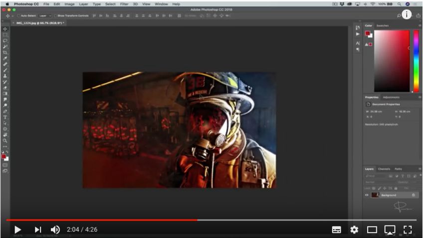
Task: Toggle the Background layer lock icon
Action: click(414, 195)
